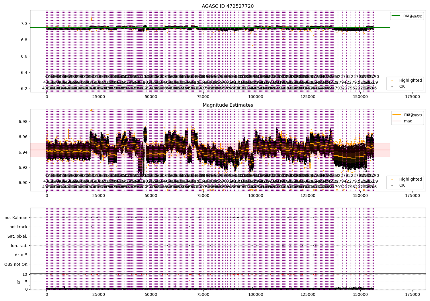Click the 125000 x-tick under the bottom plot
This screenshot has width=430, height=301.
click(x=308, y=294)
